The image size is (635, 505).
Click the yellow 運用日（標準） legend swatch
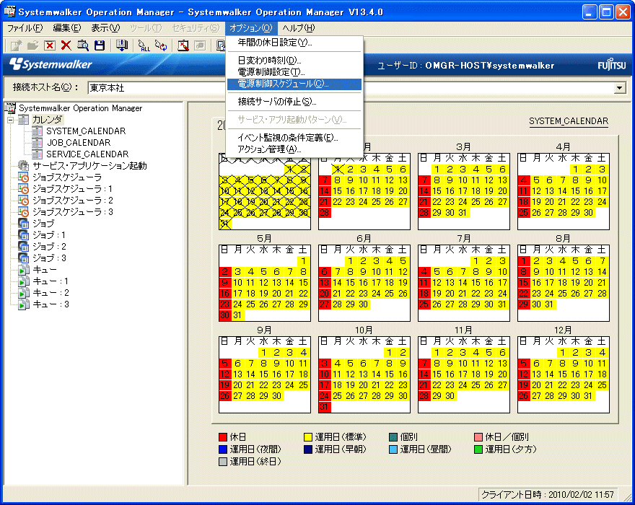(x=308, y=437)
